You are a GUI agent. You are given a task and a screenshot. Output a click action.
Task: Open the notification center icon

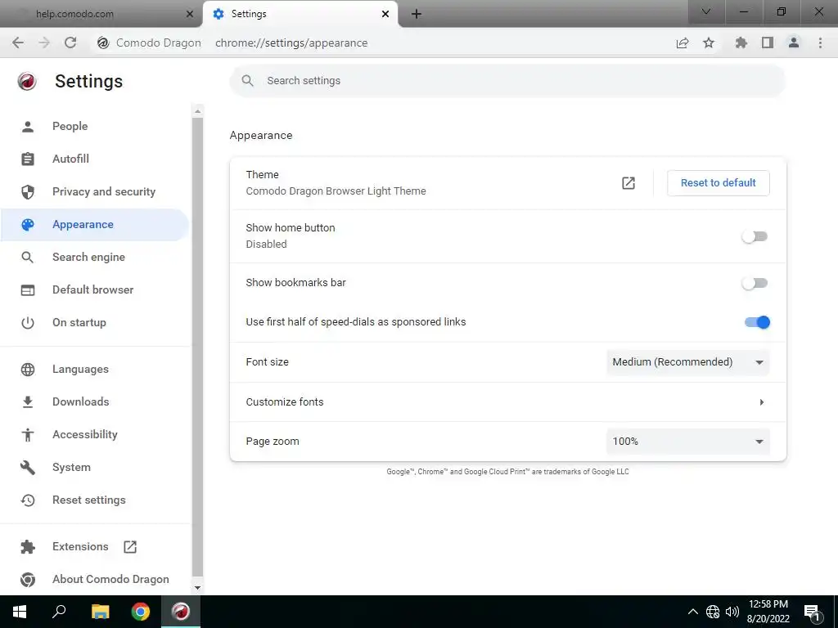[x=813, y=612]
